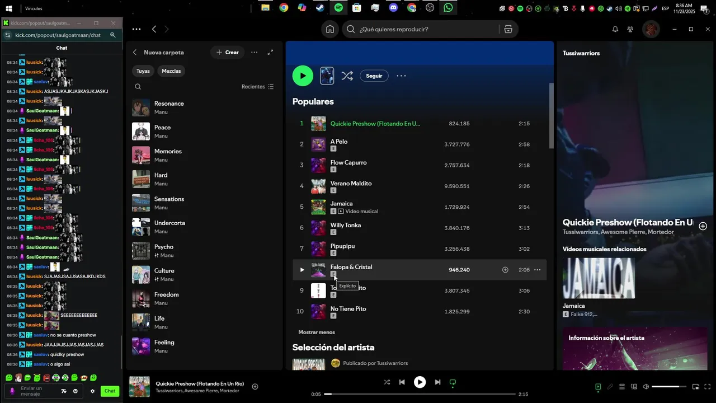716x403 pixels.
Task: Add Quickie Preshow to library in side panel
Action: (x=703, y=226)
